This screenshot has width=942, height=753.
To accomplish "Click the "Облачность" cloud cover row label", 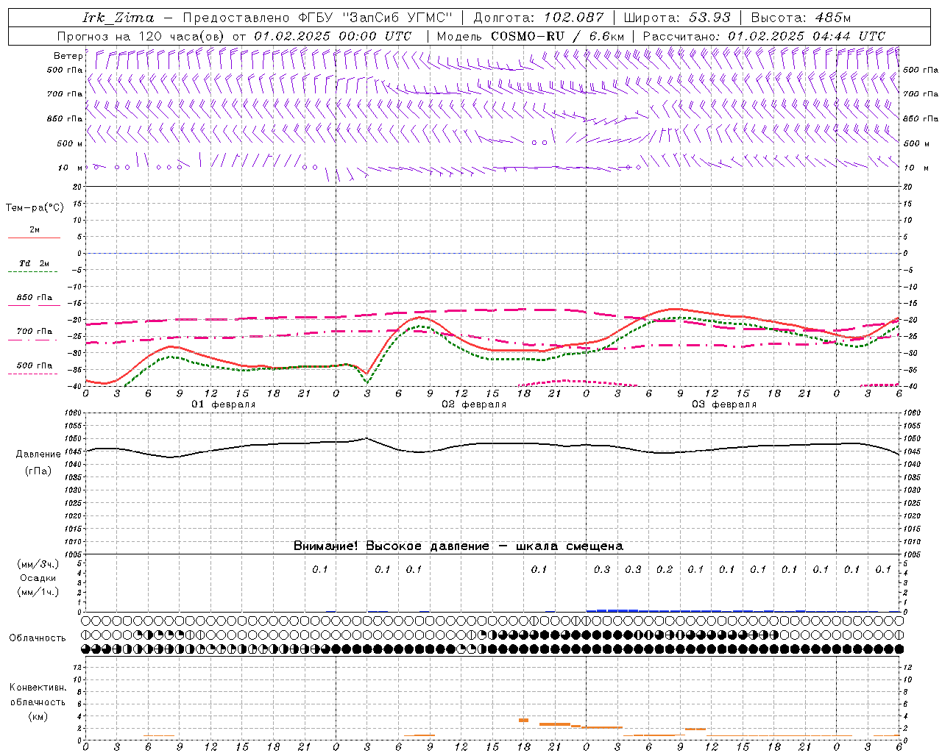I will pos(38,638).
